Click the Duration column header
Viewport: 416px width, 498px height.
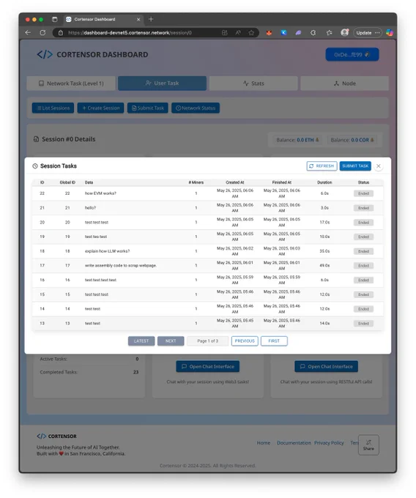[324, 182]
